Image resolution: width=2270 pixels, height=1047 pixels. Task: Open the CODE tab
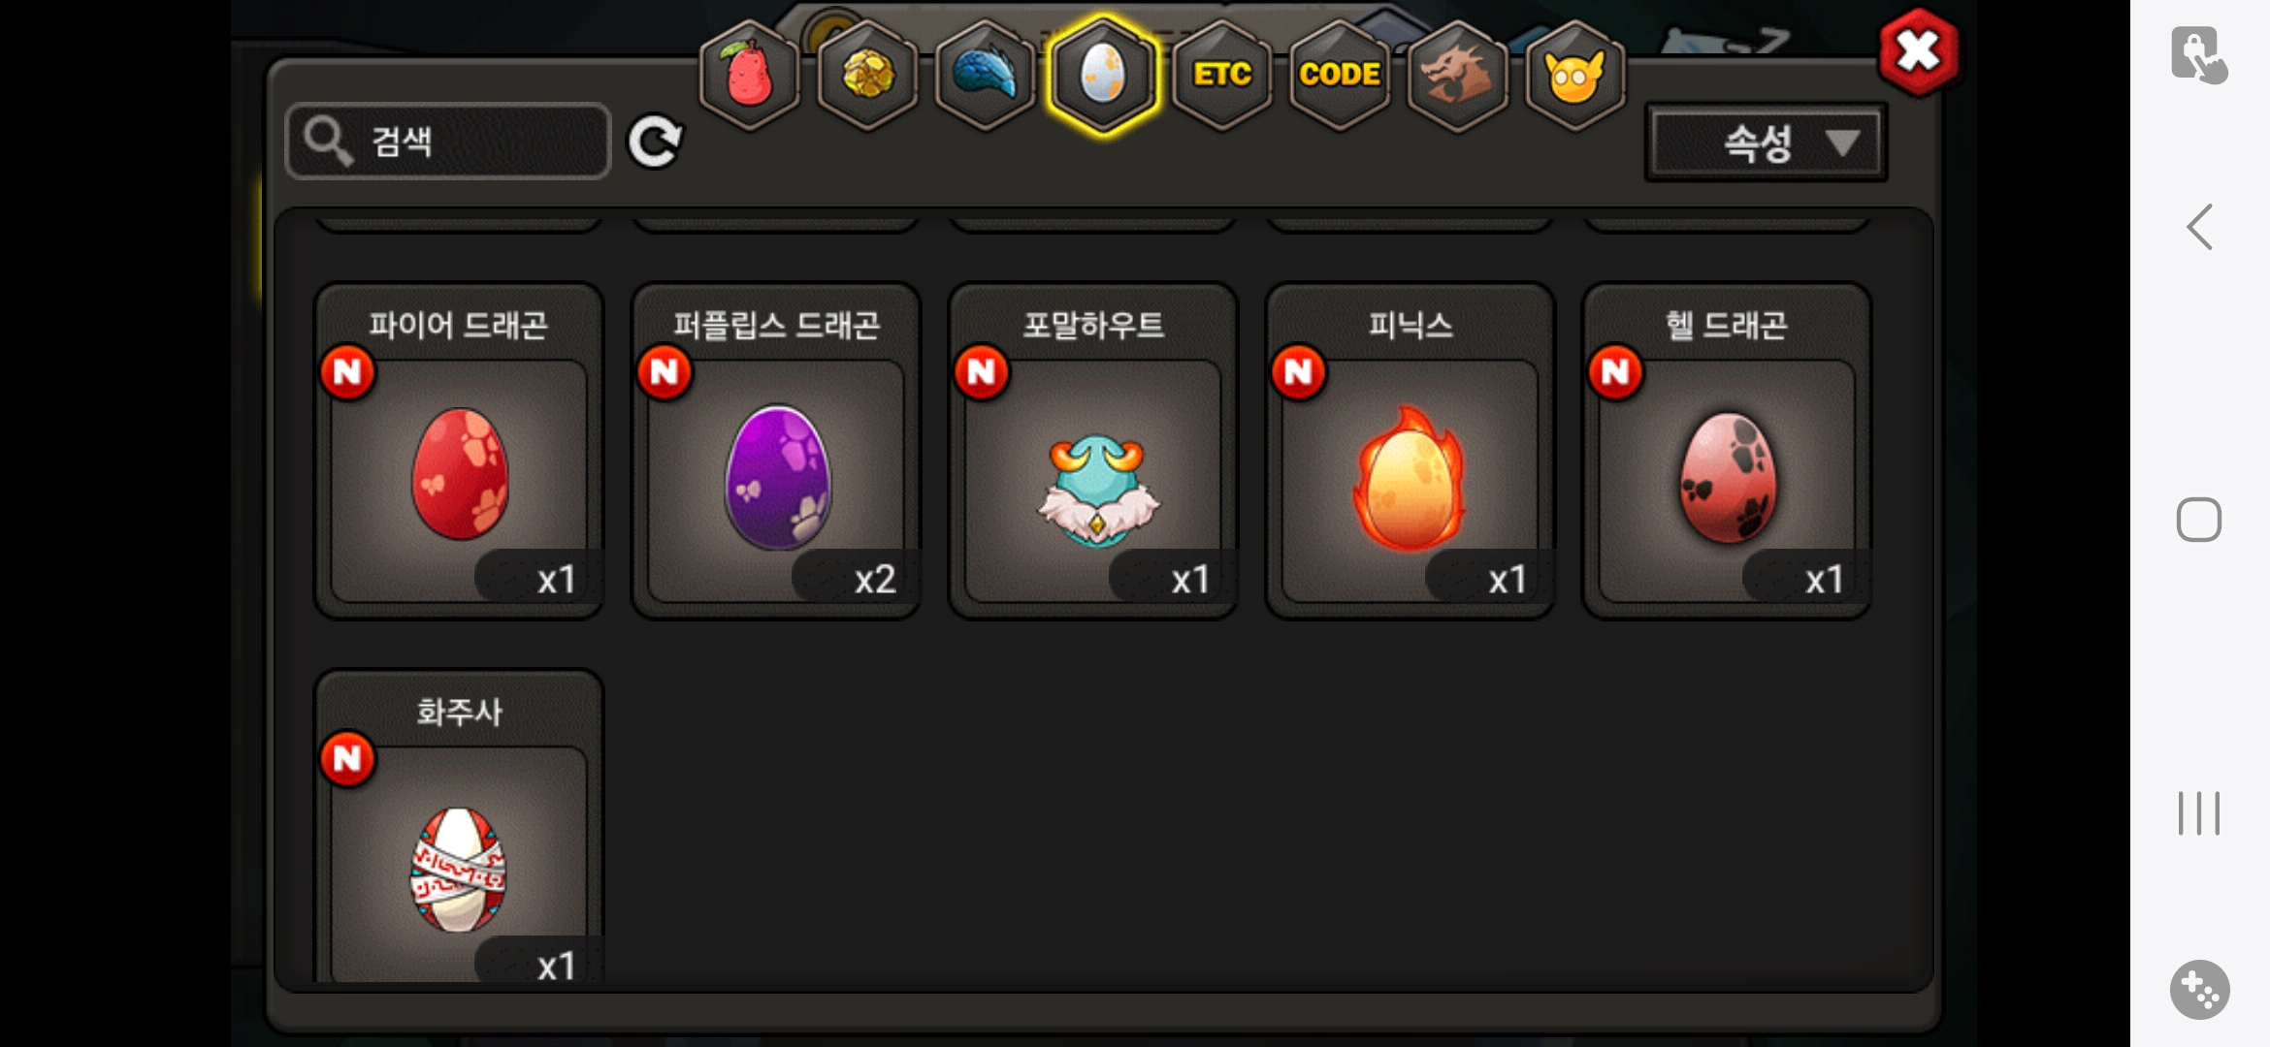[x=1340, y=74]
